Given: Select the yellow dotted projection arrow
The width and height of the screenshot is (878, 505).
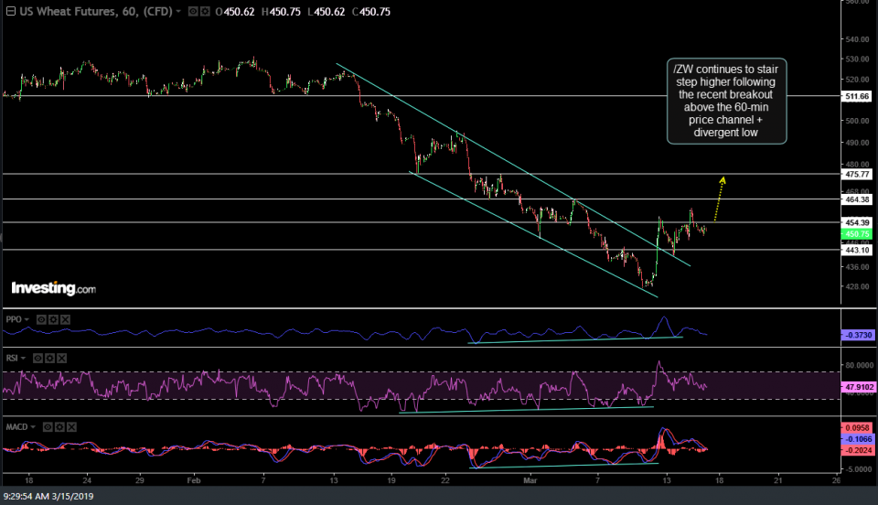Looking at the screenshot, I should [x=717, y=199].
